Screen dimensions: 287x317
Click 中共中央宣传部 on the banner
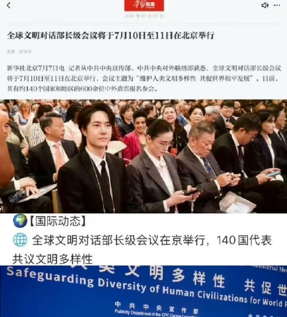pos(156,307)
